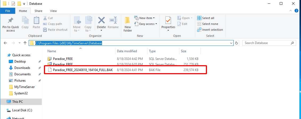The height and width of the screenshot is (119, 301).
Task: Click the Pin to Quick access icon
Action: pos(11,21)
